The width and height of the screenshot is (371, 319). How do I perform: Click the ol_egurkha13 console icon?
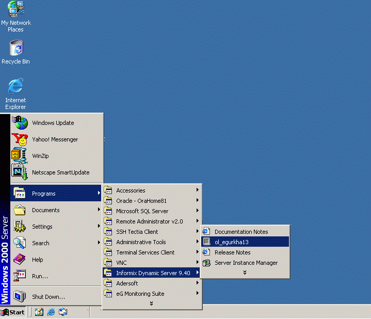click(x=206, y=242)
